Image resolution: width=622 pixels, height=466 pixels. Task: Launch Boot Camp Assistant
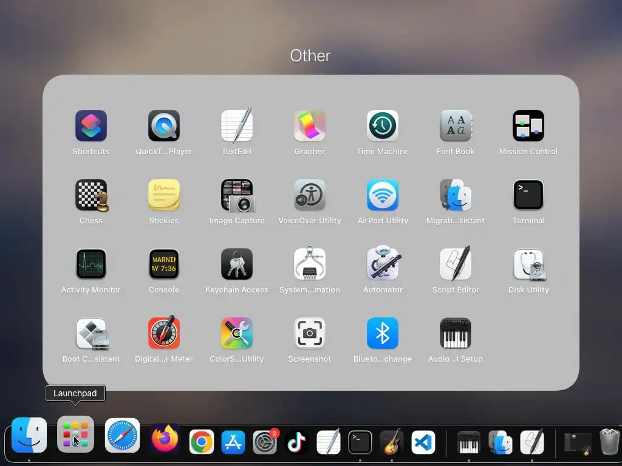pos(92,334)
